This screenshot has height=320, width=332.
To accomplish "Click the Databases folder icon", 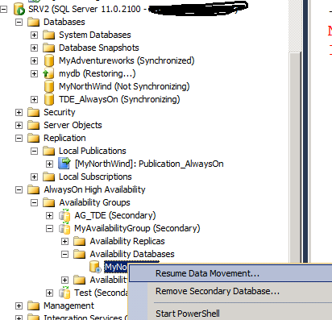I will pos(34,22).
